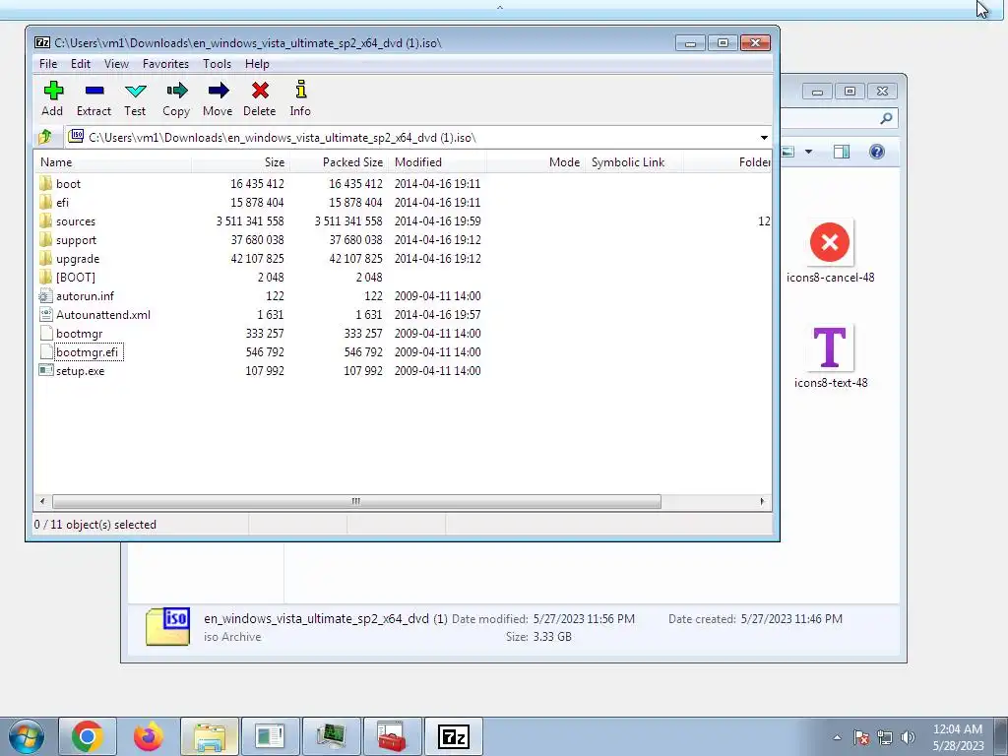Click the Windows Start orb
The width and height of the screenshot is (1008, 756).
pos(27,736)
